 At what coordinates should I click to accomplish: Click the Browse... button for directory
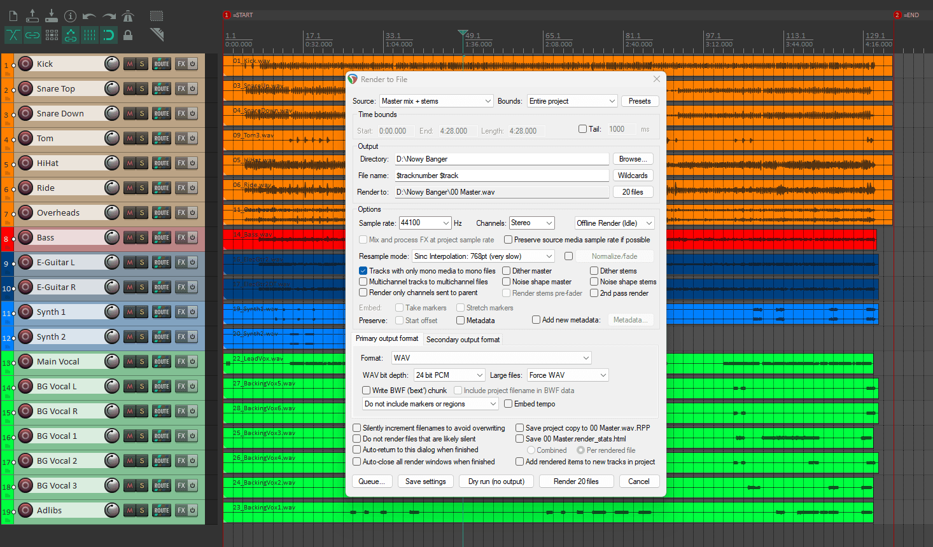(x=633, y=159)
